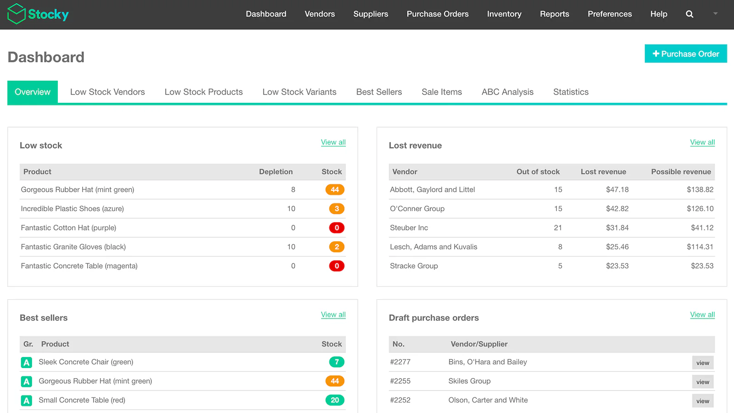Image resolution: width=734 pixels, height=413 pixels.
Task: Click the green 20 stock badge for Small Concrete Table
Action: tap(335, 400)
